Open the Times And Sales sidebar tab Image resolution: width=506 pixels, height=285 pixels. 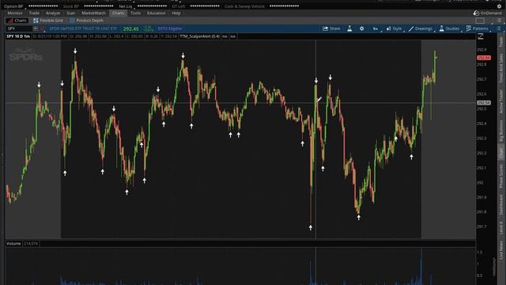pos(500,68)
